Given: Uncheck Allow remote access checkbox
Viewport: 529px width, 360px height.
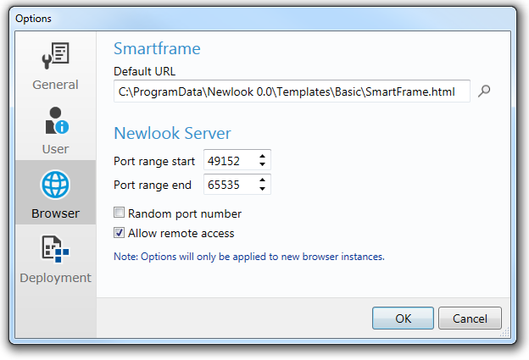Looking at the screenshot, I should pyautogui.click(x=119, y=233).
